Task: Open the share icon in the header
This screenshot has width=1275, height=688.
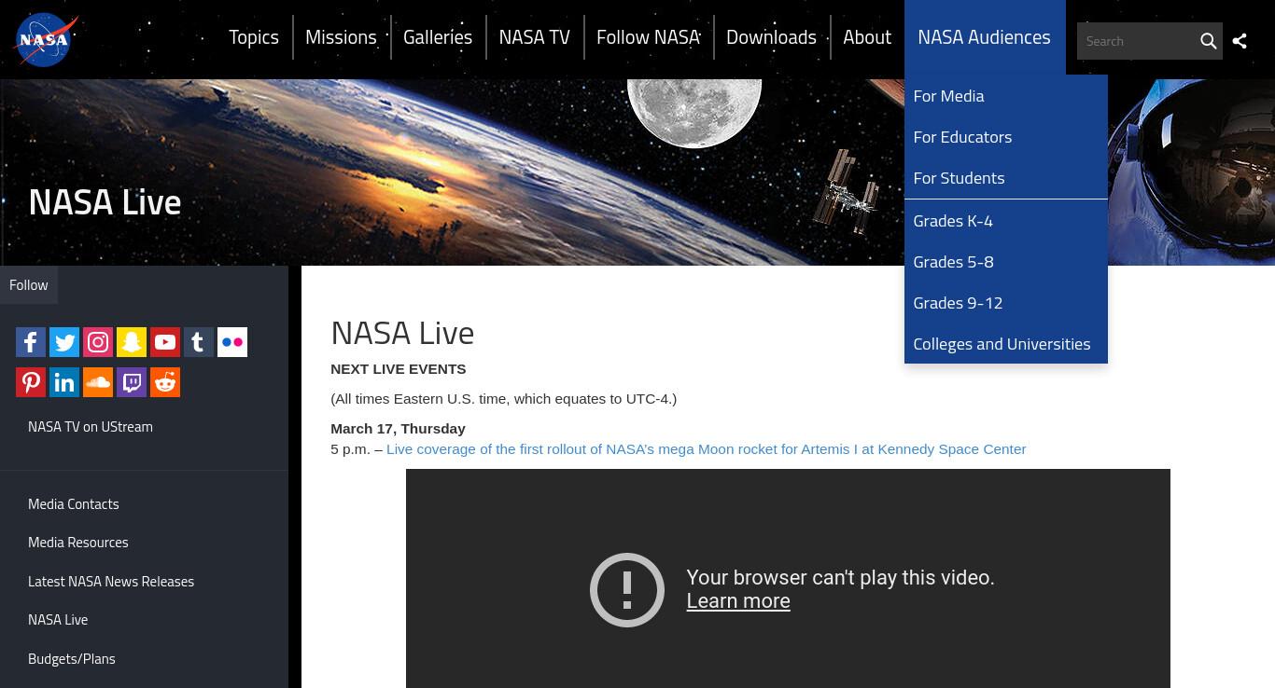Action: (x=1240, y=41)
